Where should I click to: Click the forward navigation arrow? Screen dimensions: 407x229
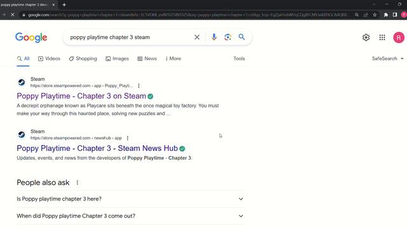tap(4, 15)
